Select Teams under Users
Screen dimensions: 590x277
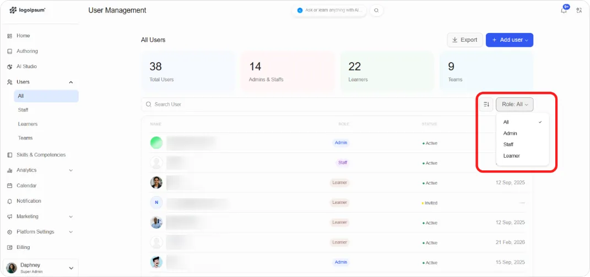(25, 138)
